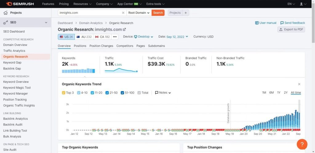Switch to the Pages tab
315x153 pixels.
[141, 46]
